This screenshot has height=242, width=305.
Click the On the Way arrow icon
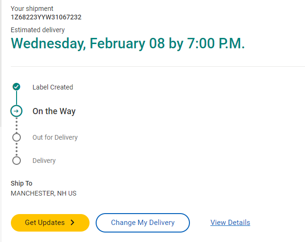click(x=17, y=111)
